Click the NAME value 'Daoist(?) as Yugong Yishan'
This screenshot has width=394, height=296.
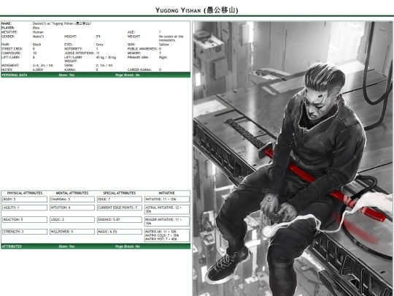pos(62,23)
